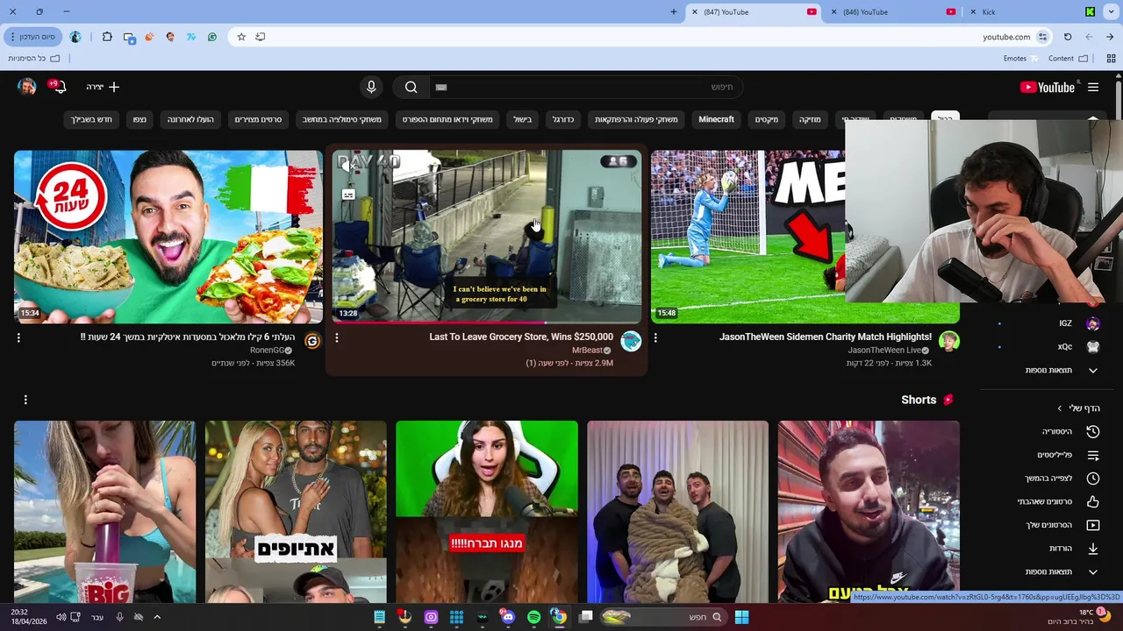Select the חדש בשבילך chip
Screen dimensions: 1123x631
pos(91,119)
